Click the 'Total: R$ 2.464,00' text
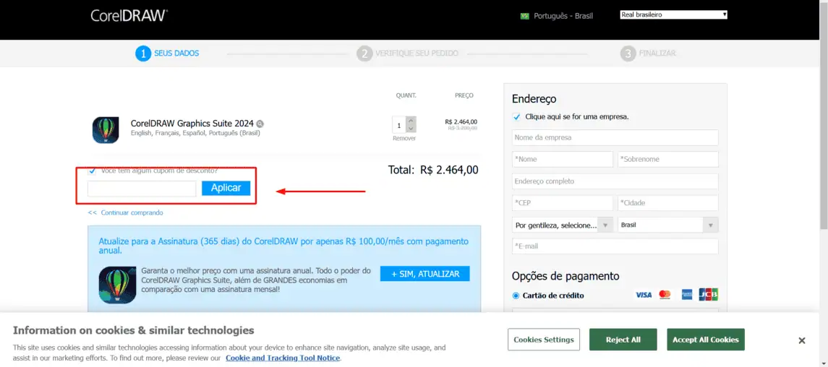 click(433, 170)
